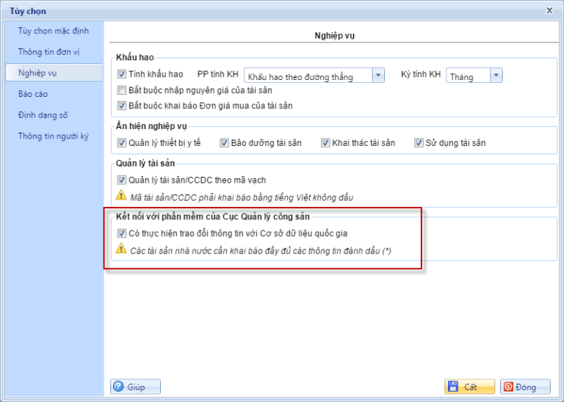564x402 pixels.
Task: Uncheck the Bảo dưỡng tài sản option
Action: point(225,143)
